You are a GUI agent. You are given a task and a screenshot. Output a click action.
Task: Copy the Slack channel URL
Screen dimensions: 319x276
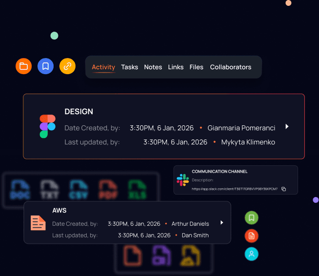283,189
